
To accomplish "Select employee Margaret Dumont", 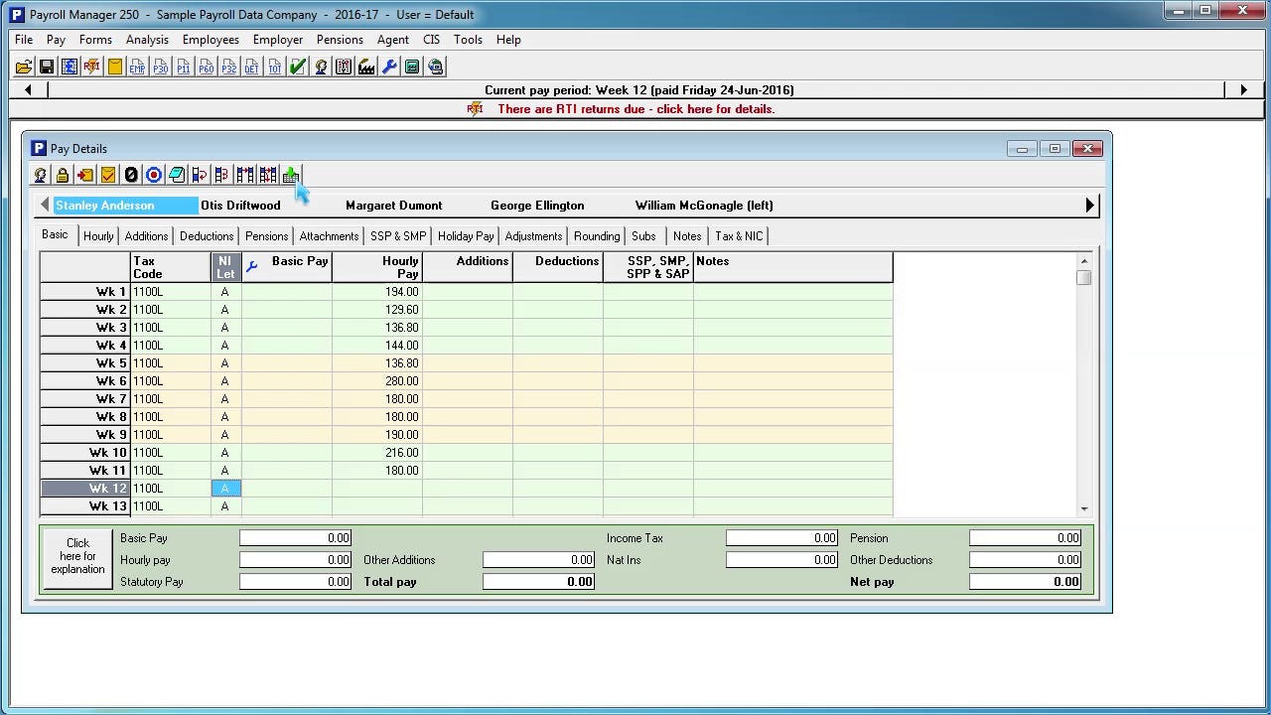I will click(393, 206).
